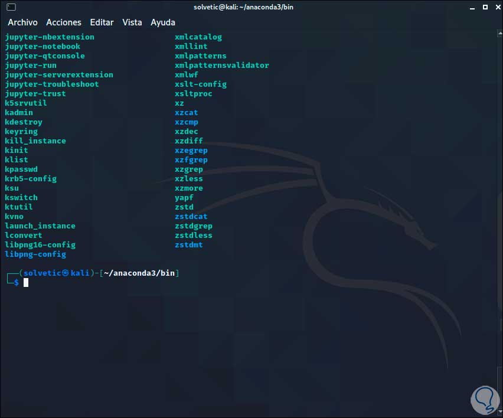Click the jupyter-run entry
The image size is (503, 418).
[31, 66]
